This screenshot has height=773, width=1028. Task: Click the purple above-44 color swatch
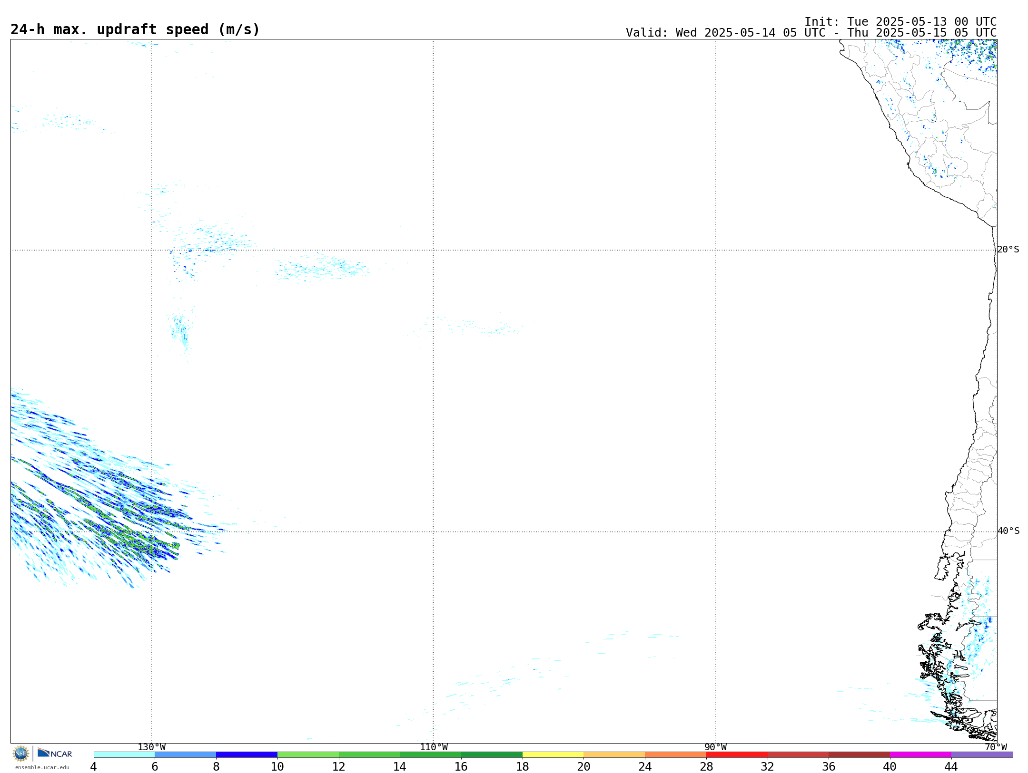coord(982,755)
